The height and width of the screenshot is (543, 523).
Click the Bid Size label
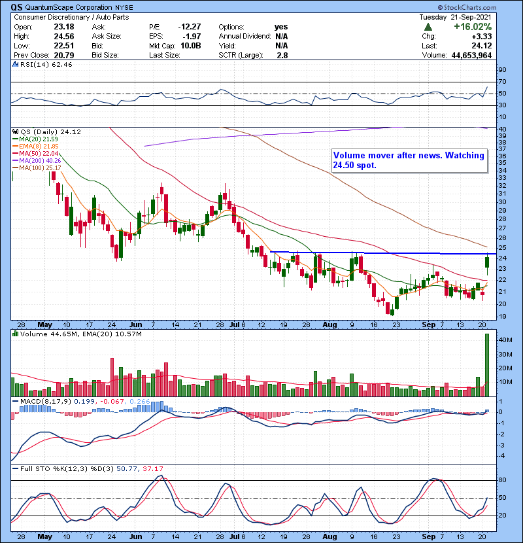[x=105, y=55]
